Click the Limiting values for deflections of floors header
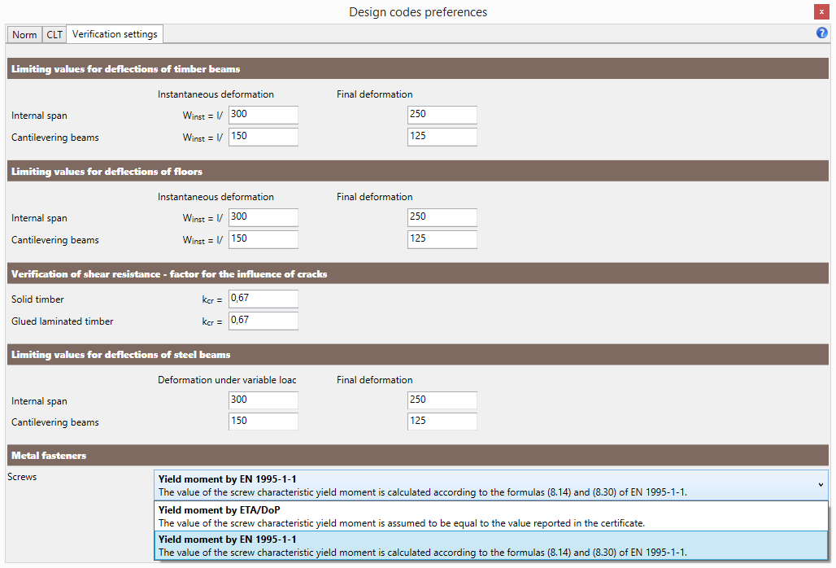This screenshot has width=836, height=568. click(x=418, y=171)
